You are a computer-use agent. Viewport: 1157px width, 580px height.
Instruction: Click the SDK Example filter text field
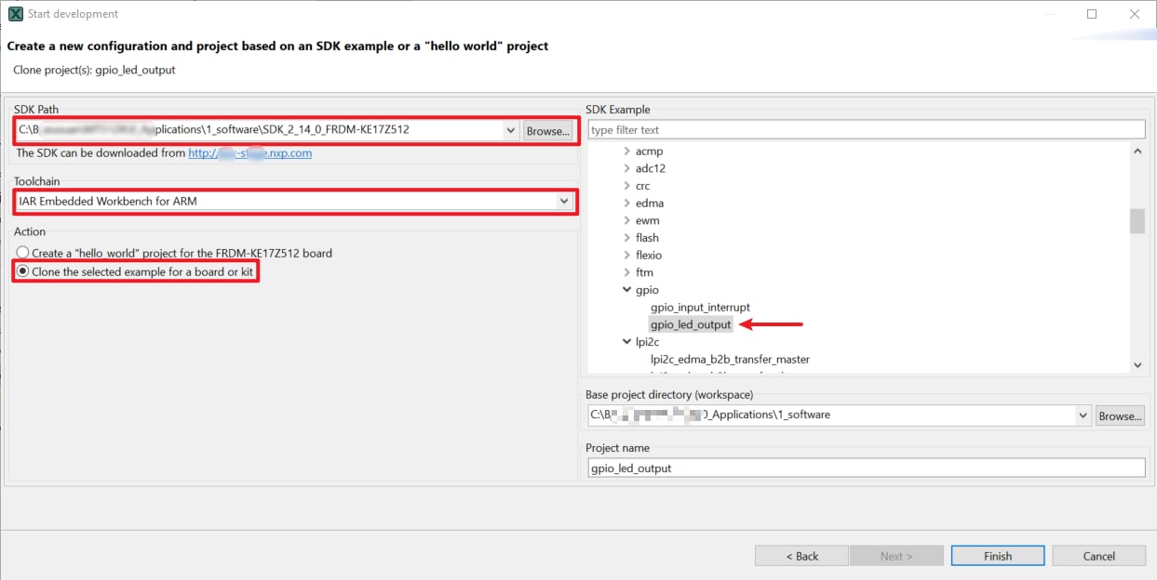coord(866,130)
